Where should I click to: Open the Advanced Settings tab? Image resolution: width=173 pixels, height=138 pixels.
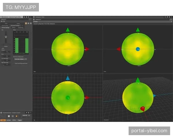pyautogui.click(x=14, y=25)
